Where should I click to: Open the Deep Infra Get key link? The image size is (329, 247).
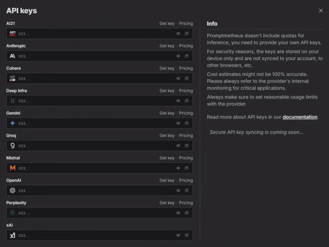click(167, 91)
